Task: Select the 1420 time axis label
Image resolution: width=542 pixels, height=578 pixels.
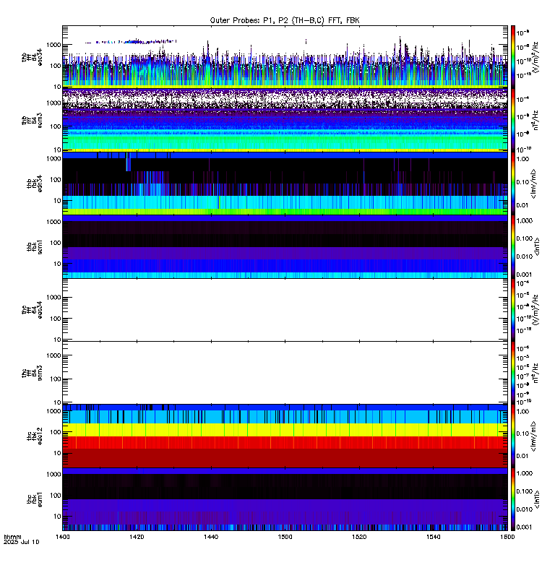Action: point(137,537)
